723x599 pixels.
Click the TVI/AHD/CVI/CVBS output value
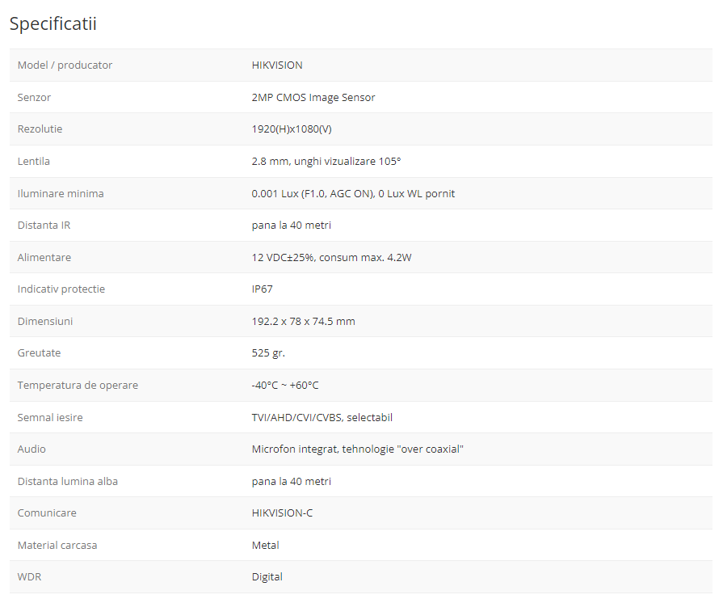point(322,417)
